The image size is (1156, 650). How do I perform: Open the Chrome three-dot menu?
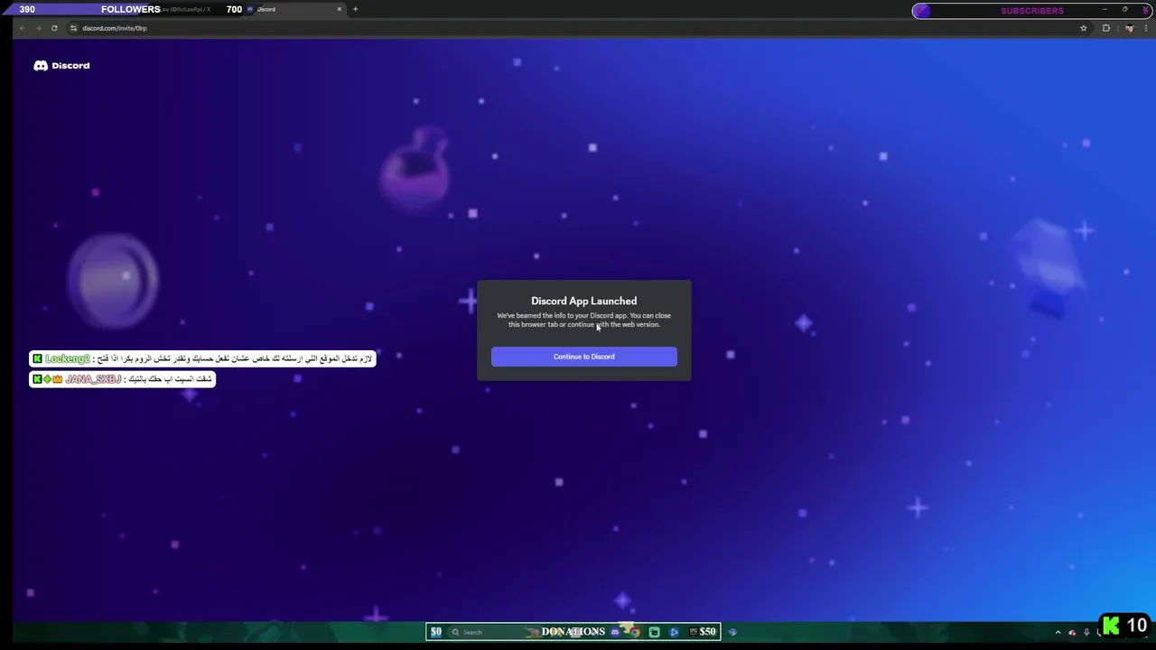pos(1147,28)
